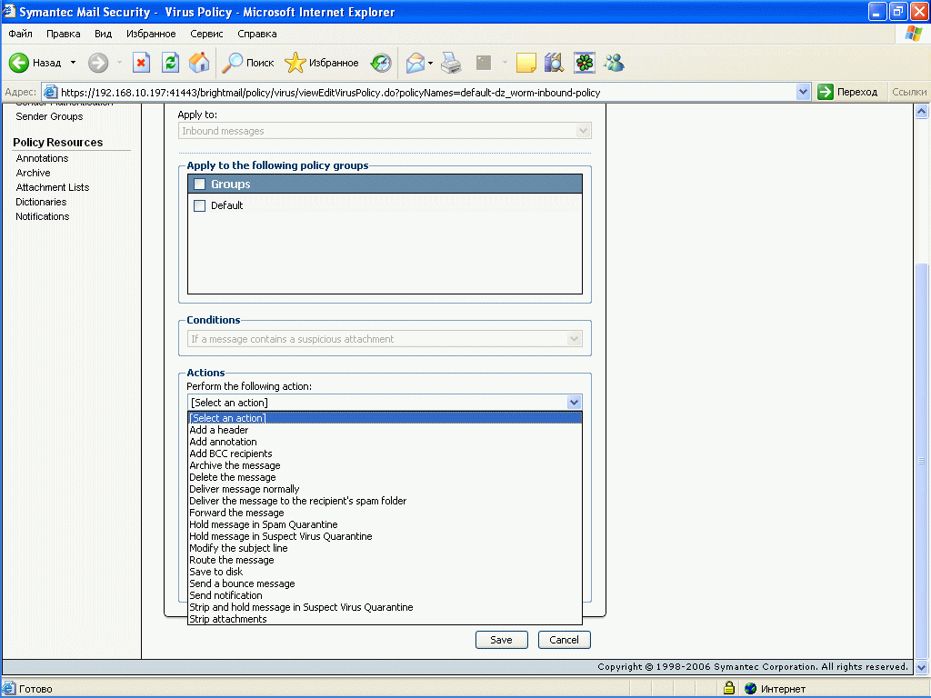Choose Modify the subject line action
931x698 pixels.
[x=385, y=548]
